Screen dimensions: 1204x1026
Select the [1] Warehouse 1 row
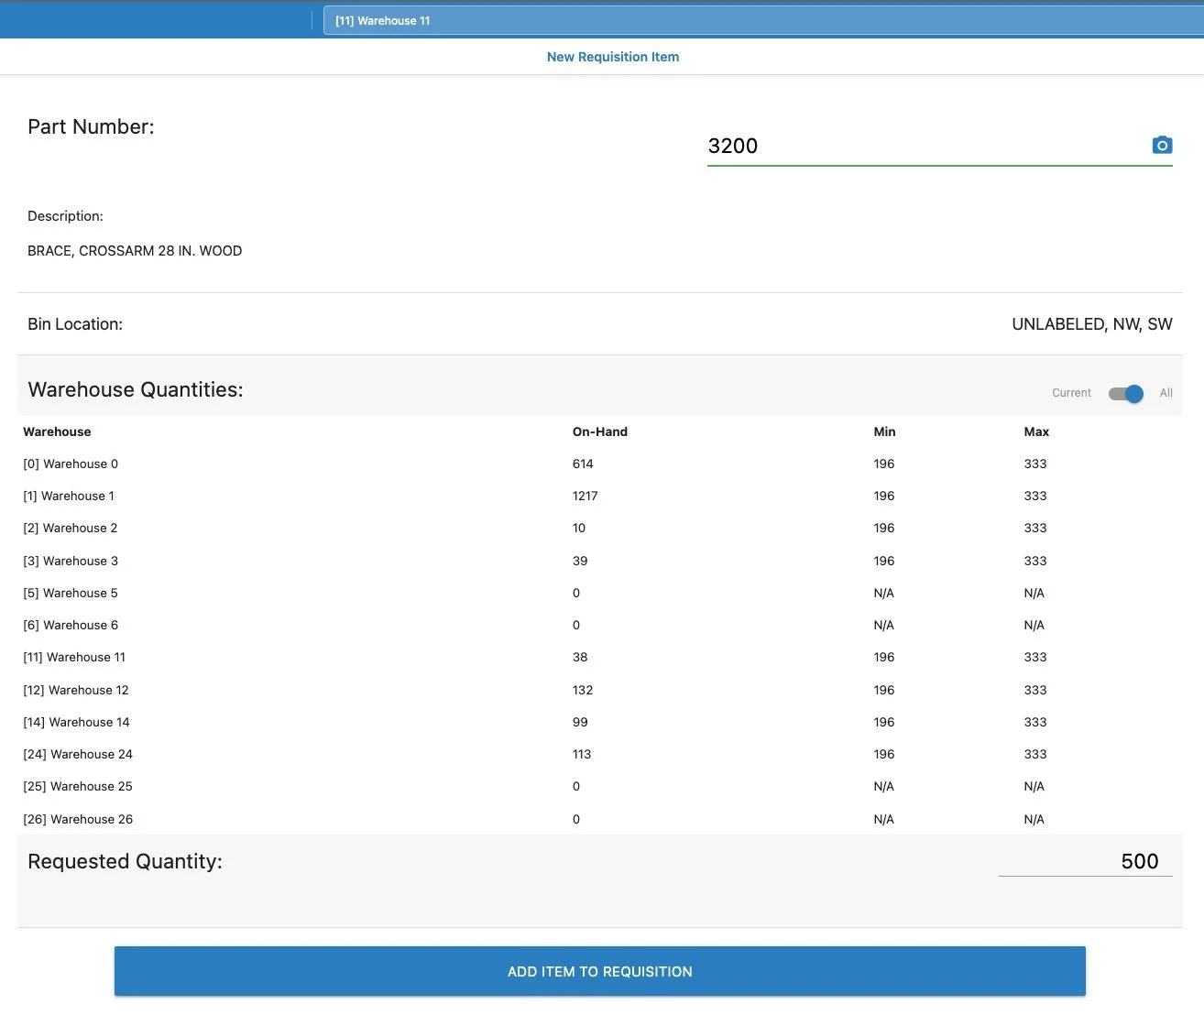click(x=600, y=496)
